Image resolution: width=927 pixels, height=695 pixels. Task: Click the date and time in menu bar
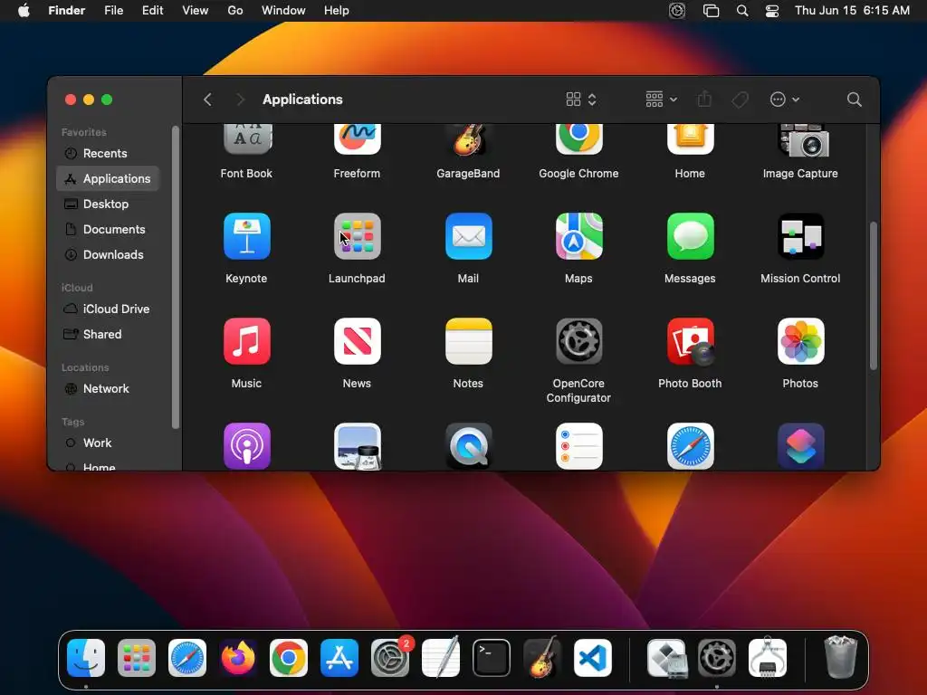(852, 11)
